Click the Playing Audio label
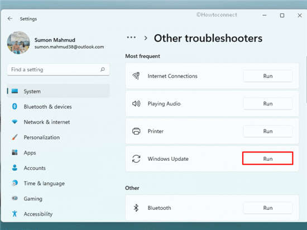 [164, 103]
